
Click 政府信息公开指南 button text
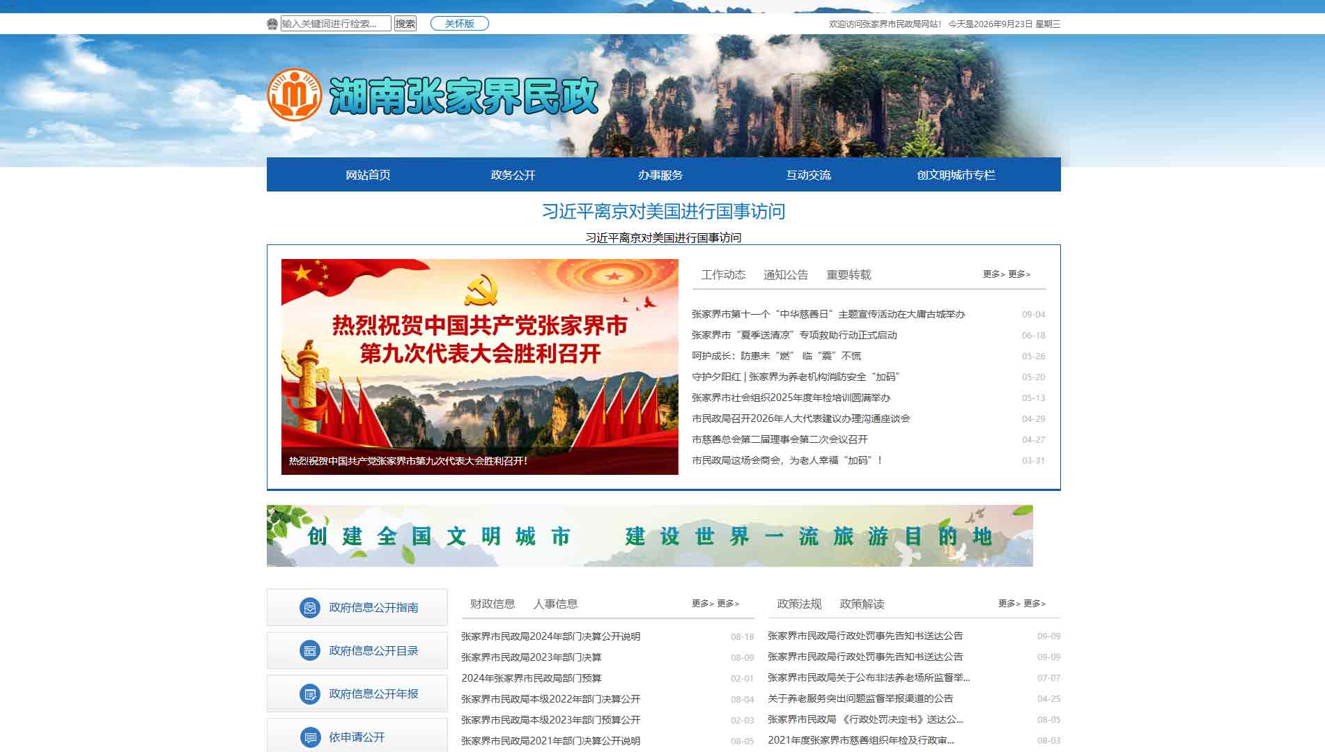373,607
